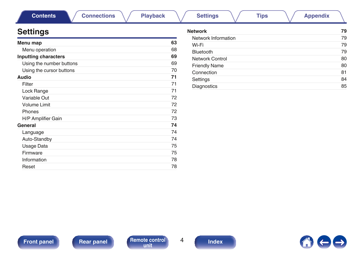Jump to the Volume Limit section
This screenshot has height=256, width=364.
pos(36,105)
